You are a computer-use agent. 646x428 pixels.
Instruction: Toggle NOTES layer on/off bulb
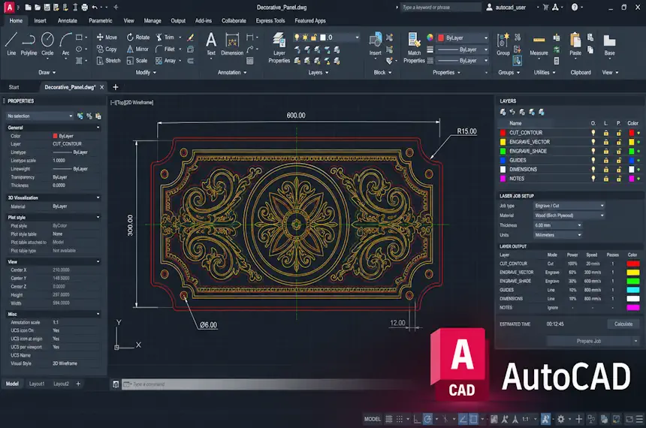(x=593, y=179)
